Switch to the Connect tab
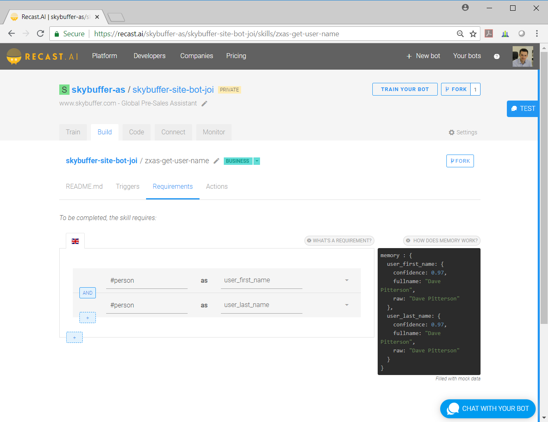This screenshot has width=548, height=422. click(x=173, y=132)
